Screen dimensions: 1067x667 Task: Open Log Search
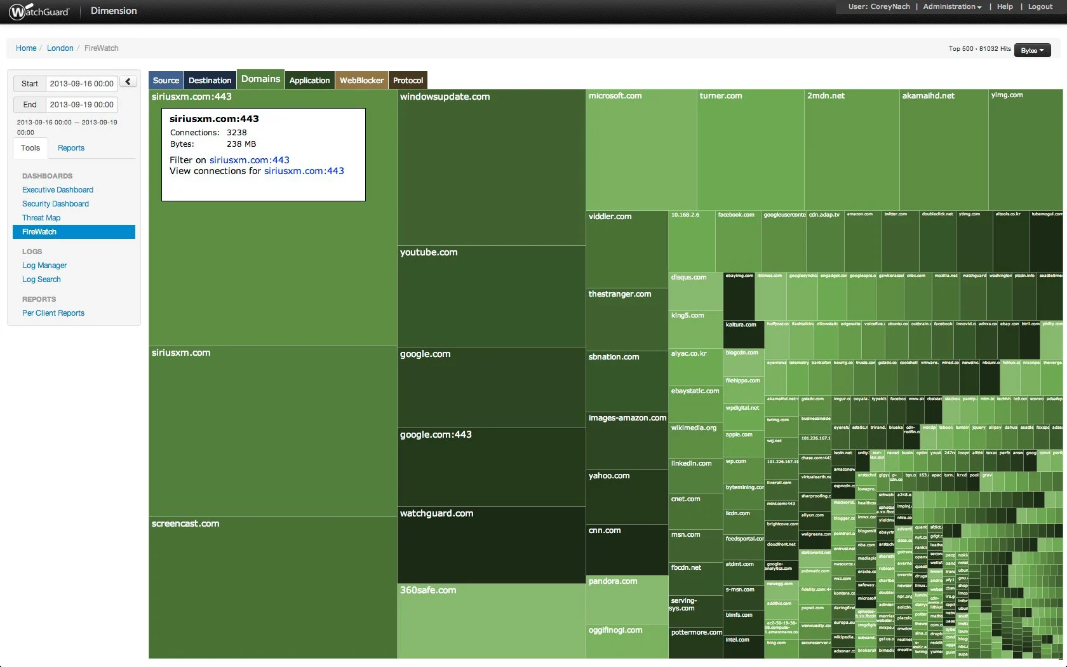[x=41, y=280]
